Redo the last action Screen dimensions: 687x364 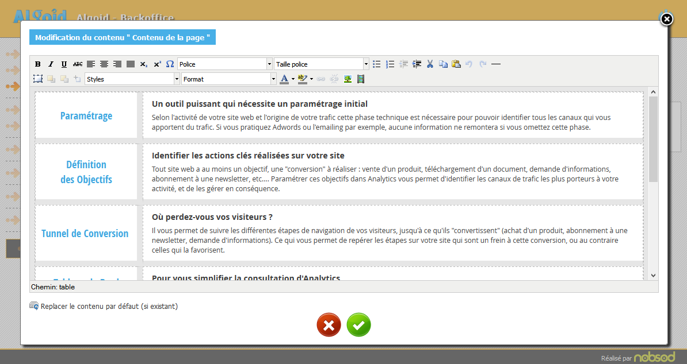482,64
